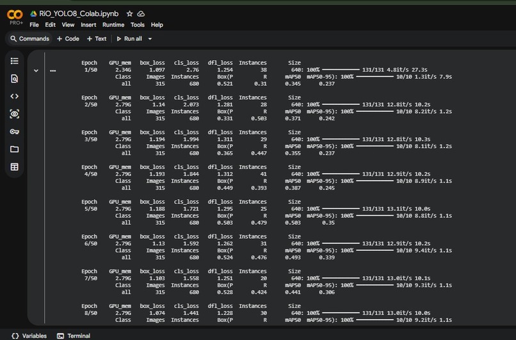Click the '131/131 13.1it/s 10.0s' text
The width and height of the screenshot is (516, 340).
click(x=396, y=209)
